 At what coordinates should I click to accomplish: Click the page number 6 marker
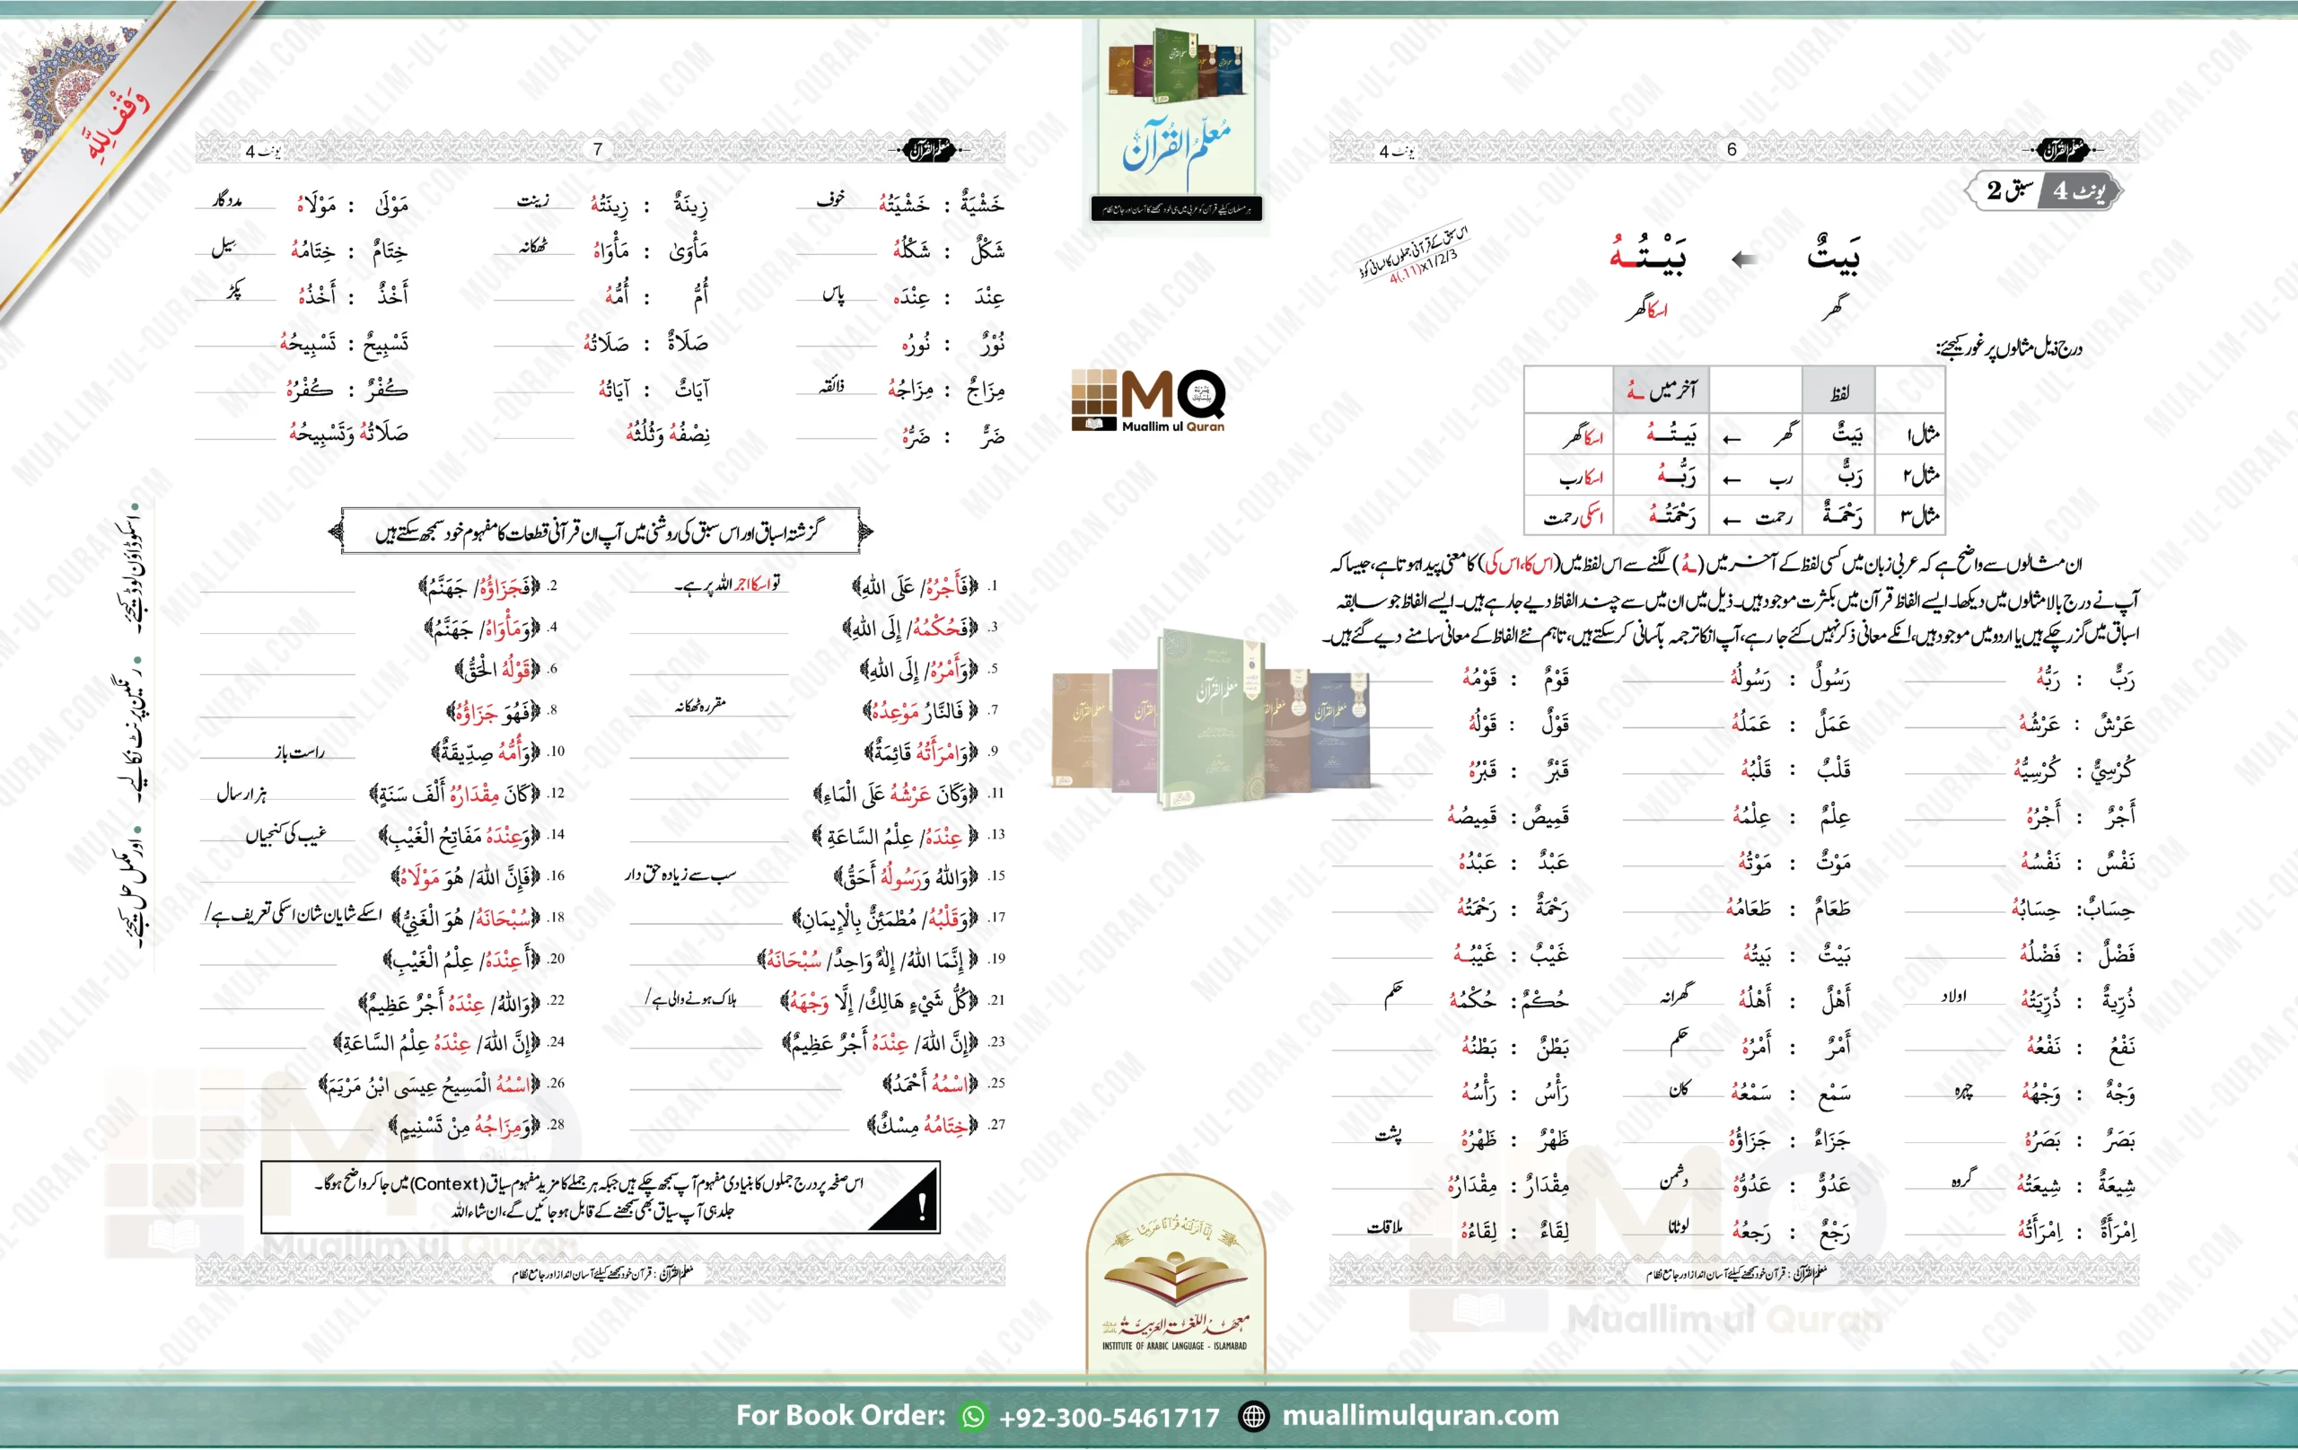1732,150
